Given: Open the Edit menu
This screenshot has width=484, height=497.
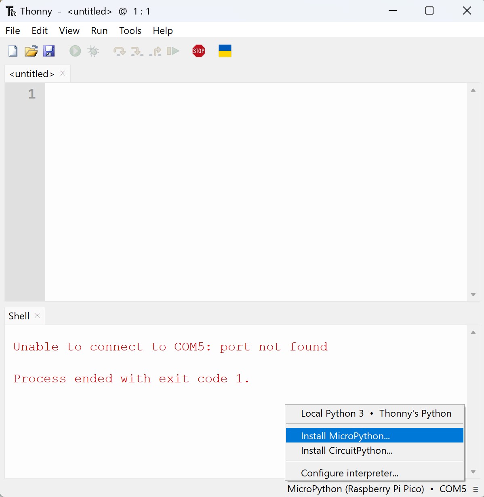Looking at the screenshot, I should click(x=40, y=31).
